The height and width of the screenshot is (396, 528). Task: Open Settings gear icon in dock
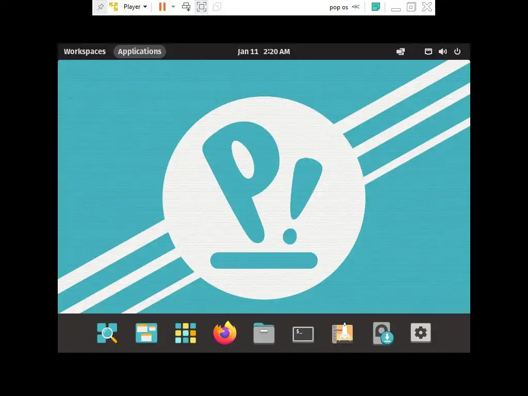click(x=421, y=333)
